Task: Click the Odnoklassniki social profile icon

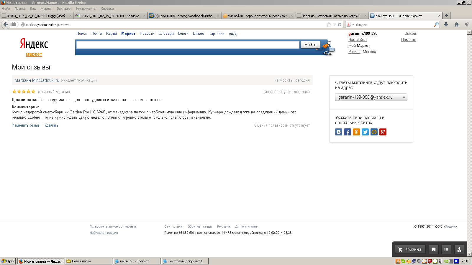Action: [x=356, y=132]
